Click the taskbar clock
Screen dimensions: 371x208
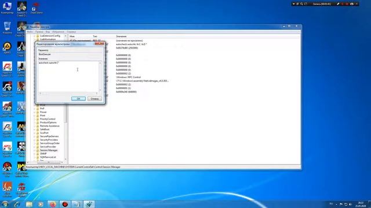(x=361, y=204)
